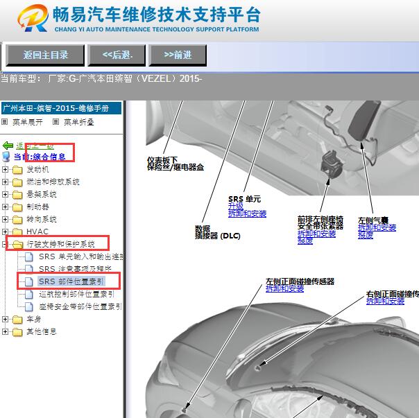Viewport: 419px width, 418px height.
Task: Open 左侧气囊 报废 link
Action: (366, 235)
